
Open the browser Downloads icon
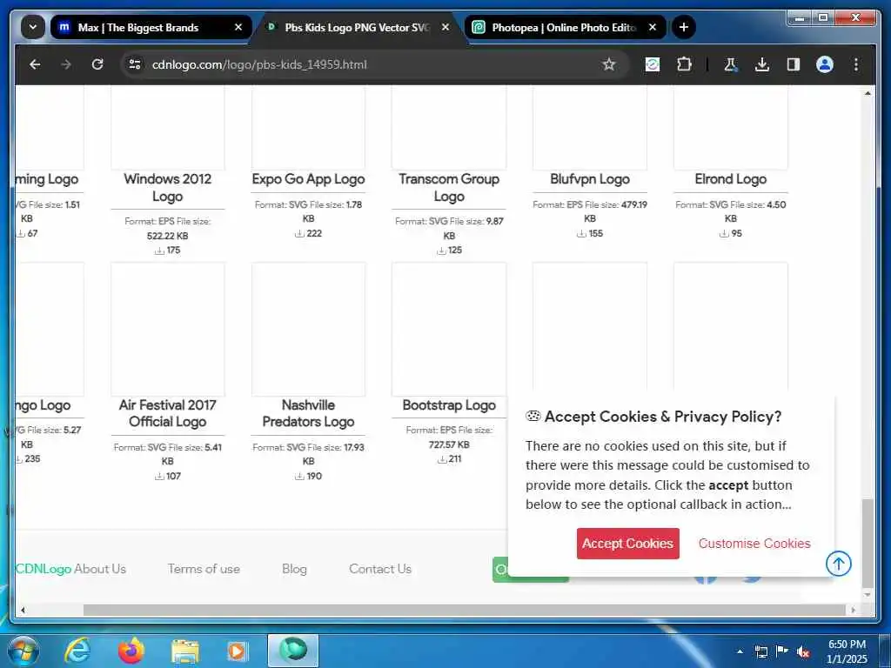pyautogui.click(x=762, y=64)
